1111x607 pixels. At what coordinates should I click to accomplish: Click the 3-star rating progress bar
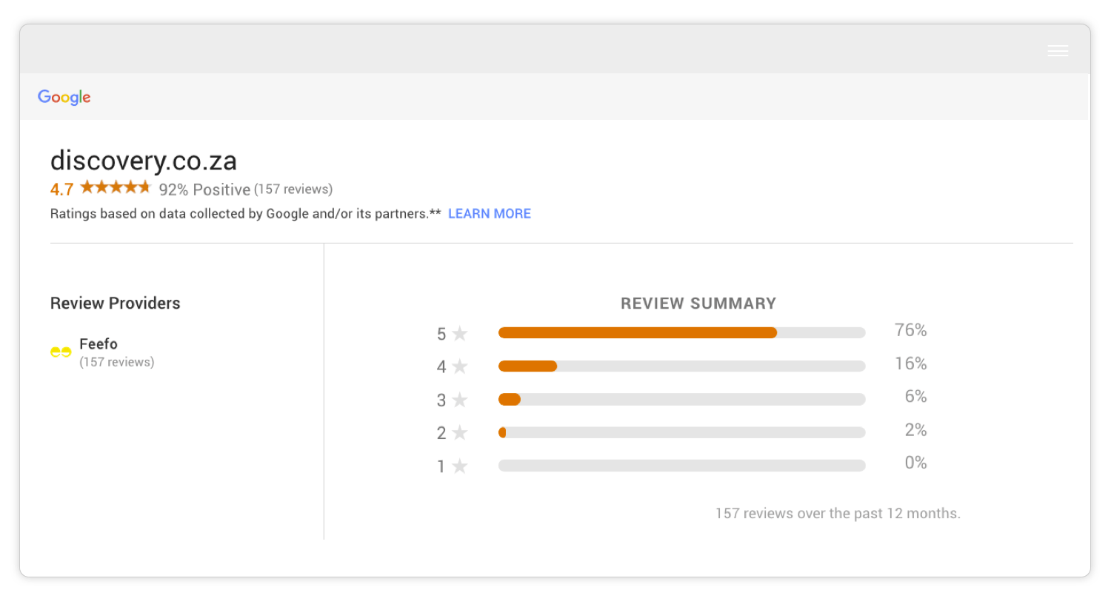tap(682, 400)
